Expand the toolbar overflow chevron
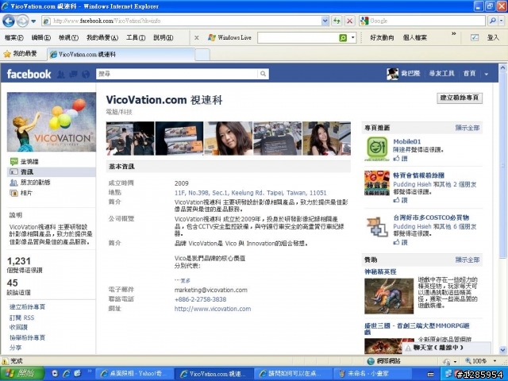Screen dimensions: 508x381 [x=454, y=33]
